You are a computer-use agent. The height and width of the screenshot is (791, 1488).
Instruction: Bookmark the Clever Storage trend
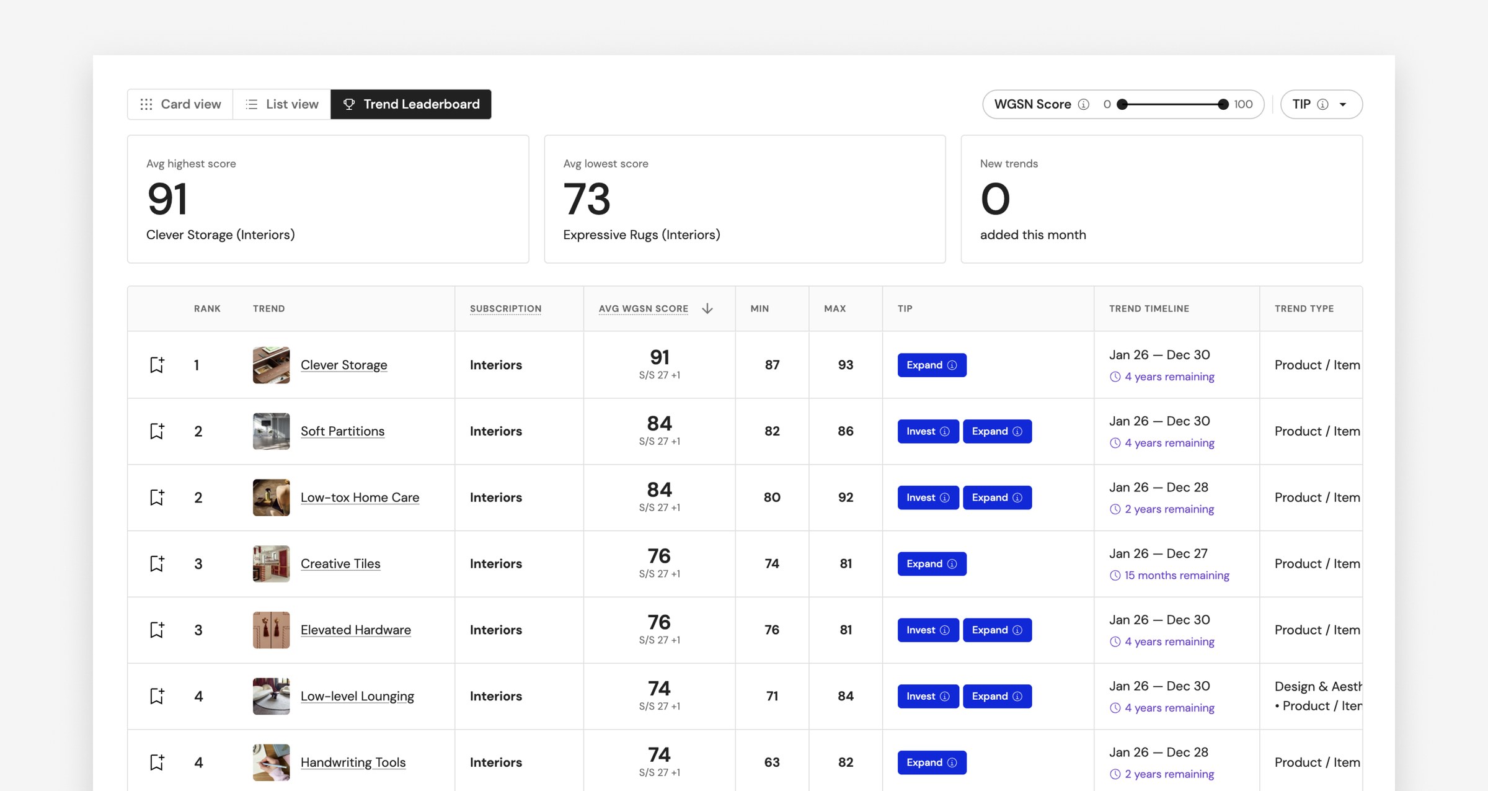pyautogui.click(x=157, y=365)
